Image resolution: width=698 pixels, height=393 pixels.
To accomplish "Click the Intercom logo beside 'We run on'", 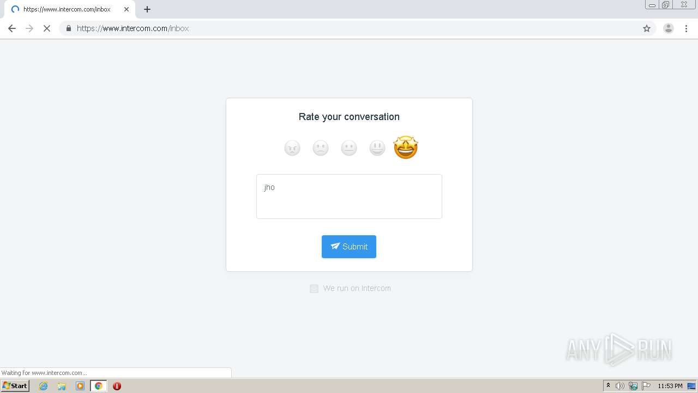I will 314,289.
